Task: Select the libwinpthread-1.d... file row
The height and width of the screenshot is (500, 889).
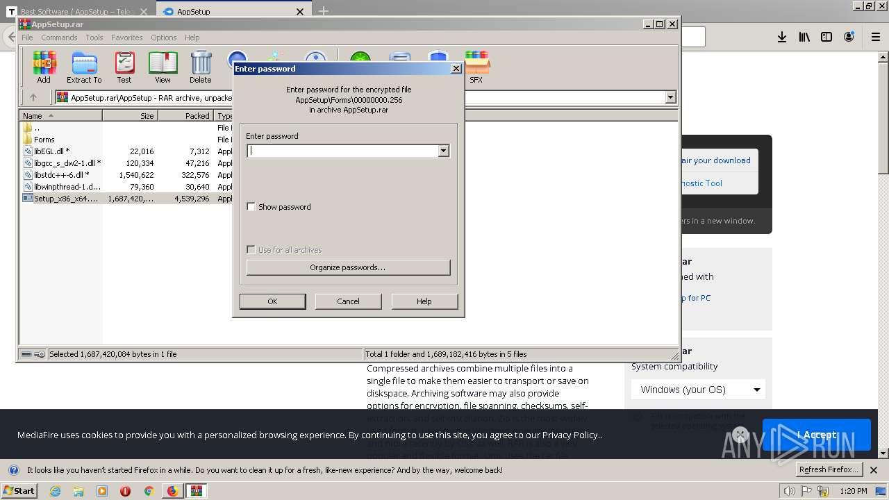Action: click(126, 187)
